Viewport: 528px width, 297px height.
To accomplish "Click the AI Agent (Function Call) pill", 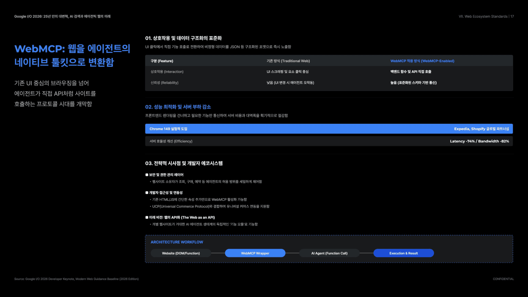I will click(329, 253).
